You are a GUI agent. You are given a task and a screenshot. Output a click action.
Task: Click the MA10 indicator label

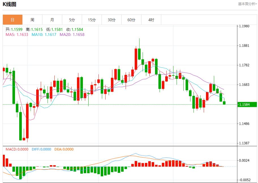pyautogui.click(x=44, y=35)
